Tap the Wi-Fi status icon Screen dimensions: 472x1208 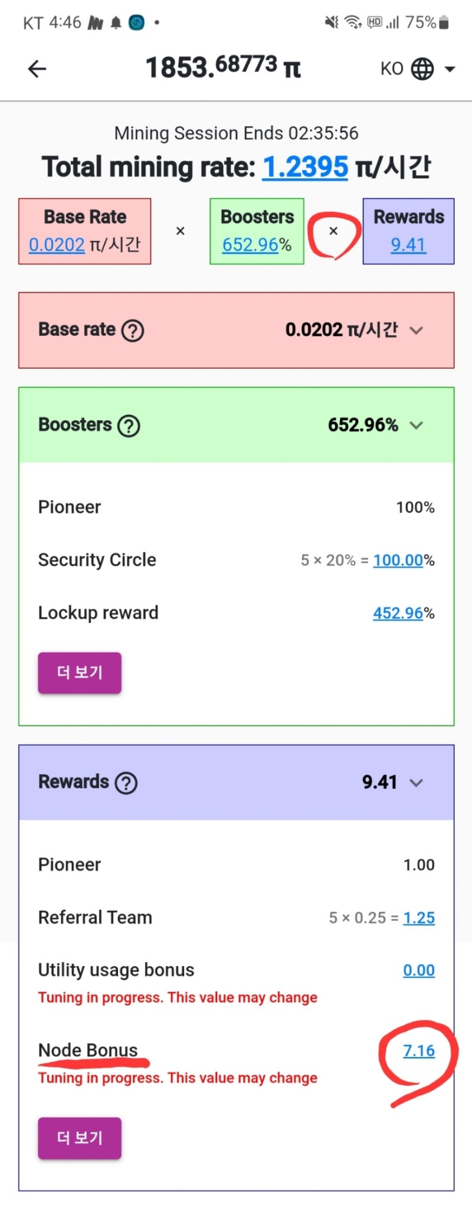click(x=353, y=22)
